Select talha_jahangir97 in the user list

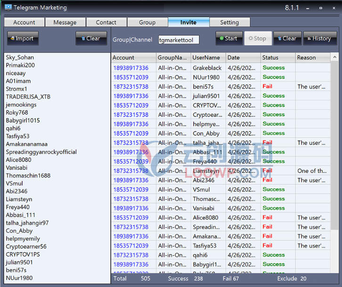27,223
